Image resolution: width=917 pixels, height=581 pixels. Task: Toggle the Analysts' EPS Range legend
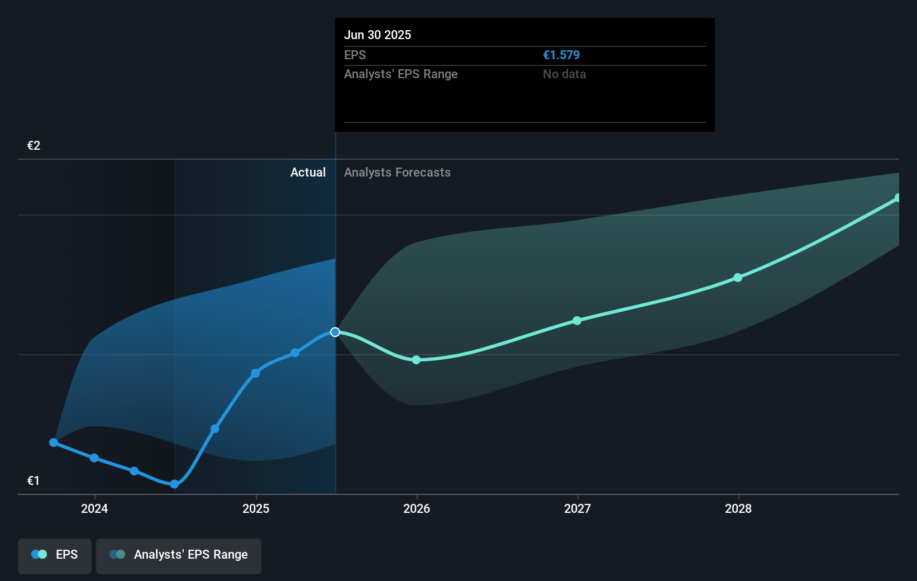(x=179, y=555)
